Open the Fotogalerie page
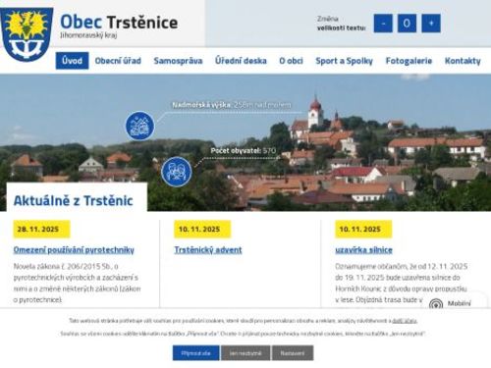Screen dimensions: 491x368 (x=409, y=61)
